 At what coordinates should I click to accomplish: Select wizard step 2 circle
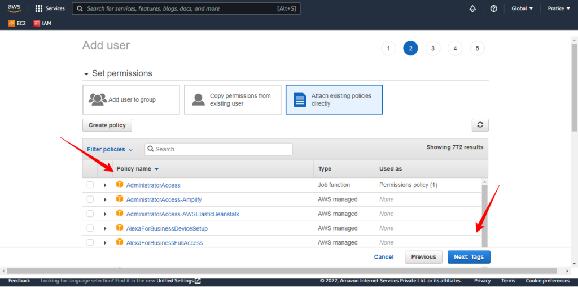click(411, 49)
